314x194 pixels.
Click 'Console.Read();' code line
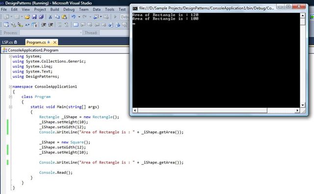tap(56, 172)
